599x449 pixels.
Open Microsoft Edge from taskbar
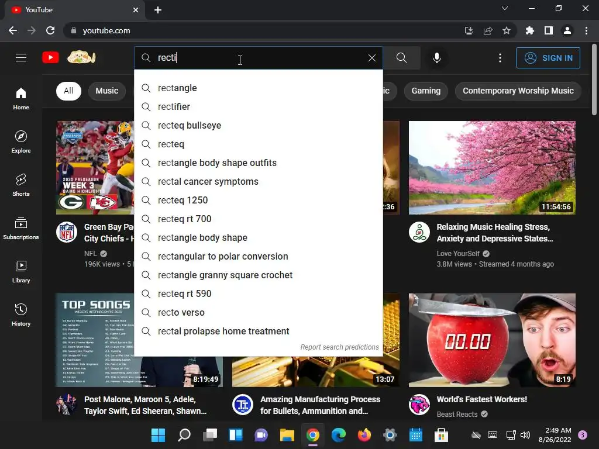click(x=339, y=435)
